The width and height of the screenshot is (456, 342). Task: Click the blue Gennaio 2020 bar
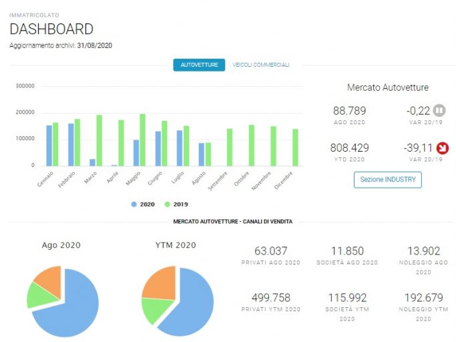(x=49, y=146)
